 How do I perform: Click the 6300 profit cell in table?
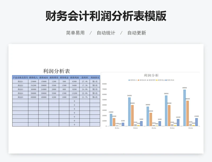point(74,81)
